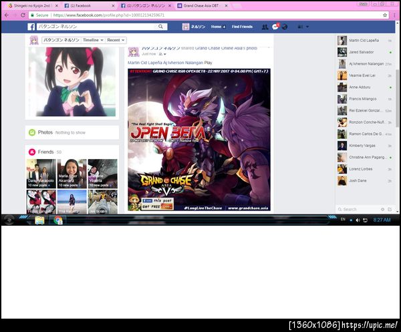
Task: Open chat settings gear icon
Action: coord(382,209)
